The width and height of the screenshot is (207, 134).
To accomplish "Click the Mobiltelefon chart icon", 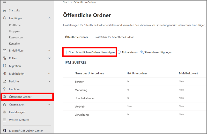I will pyautogui.click(x=4, y=73).
